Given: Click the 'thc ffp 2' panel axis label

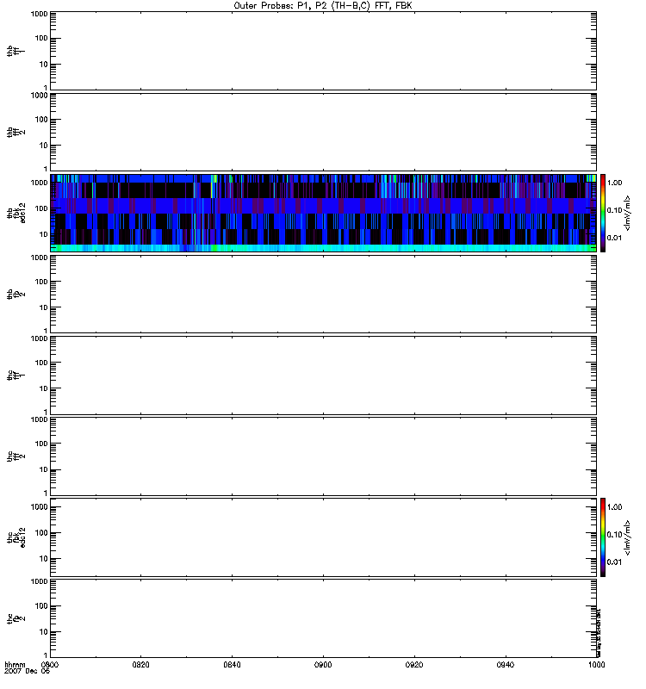Looking at the screenshot, I should [16, 618].
